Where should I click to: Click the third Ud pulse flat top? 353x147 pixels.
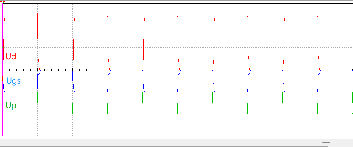(x=161, y=17)
